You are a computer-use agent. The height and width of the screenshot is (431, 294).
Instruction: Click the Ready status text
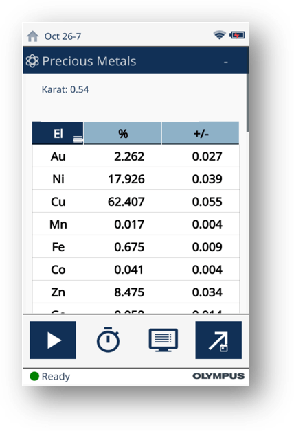click(56, 377)
